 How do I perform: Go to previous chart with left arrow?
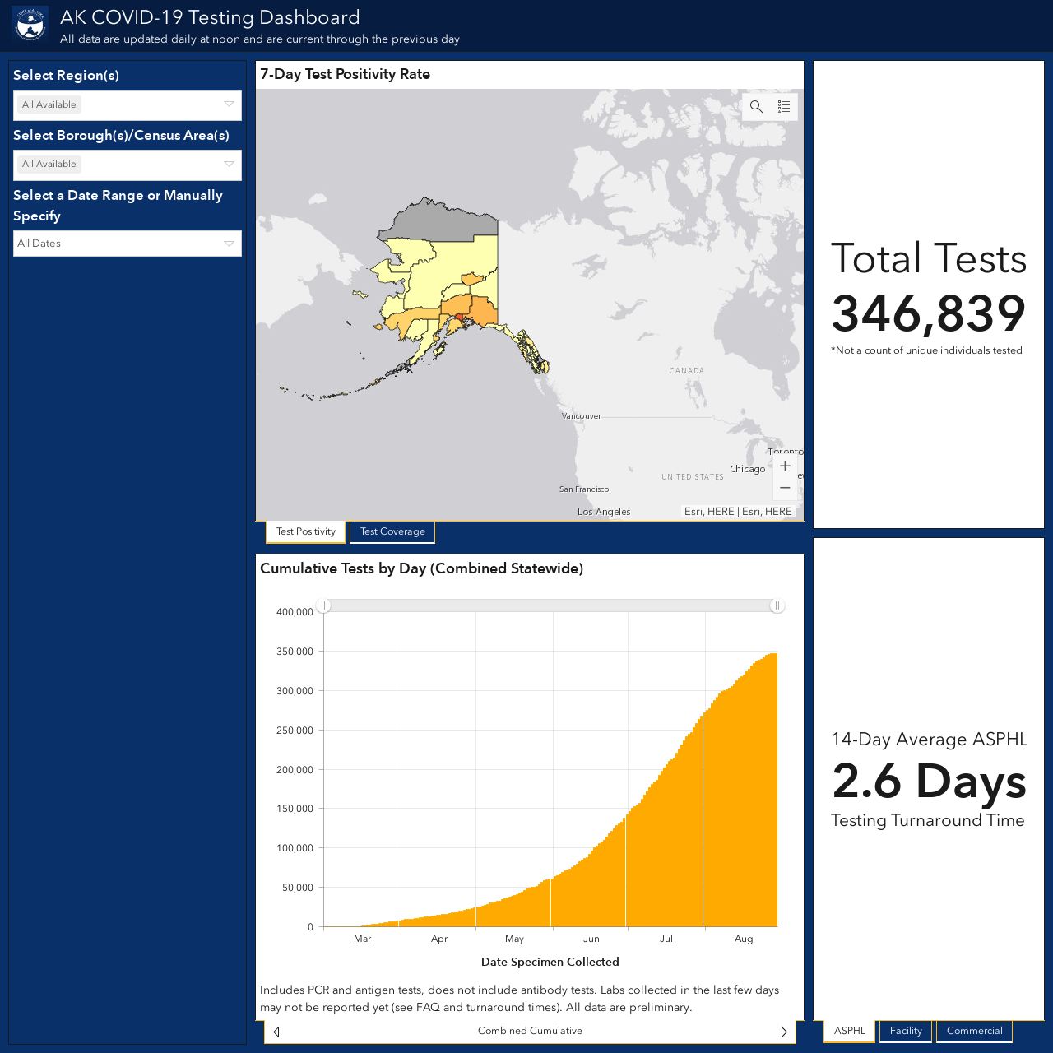coord(276,1032)
